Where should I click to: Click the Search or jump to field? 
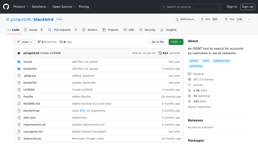point(191,7)
